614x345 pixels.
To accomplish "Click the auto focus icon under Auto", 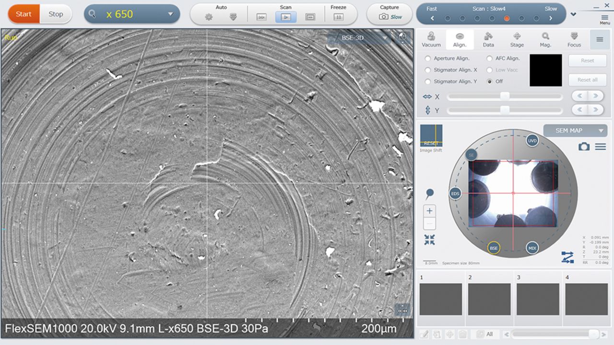I will pos(233,17).
